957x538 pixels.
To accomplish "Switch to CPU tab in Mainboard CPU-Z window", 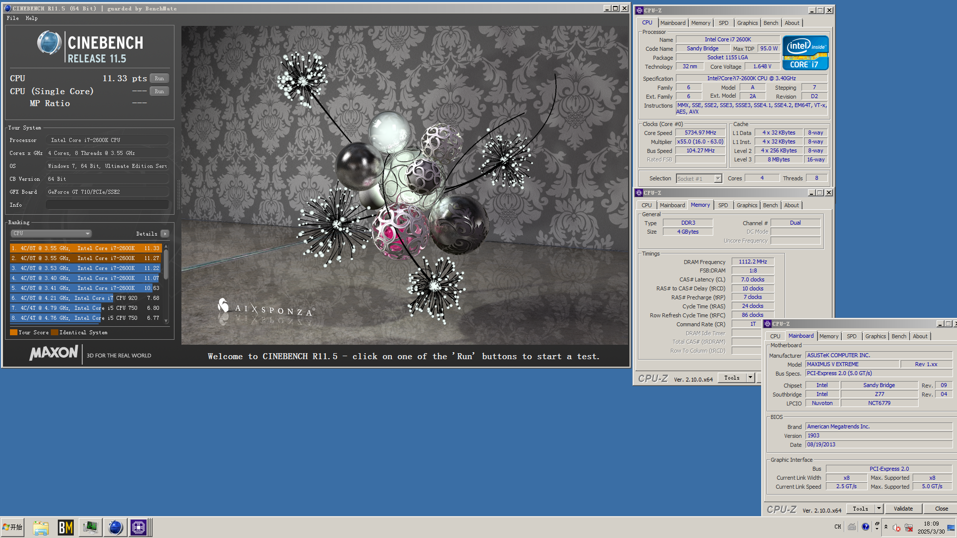I will coord(775,336).
